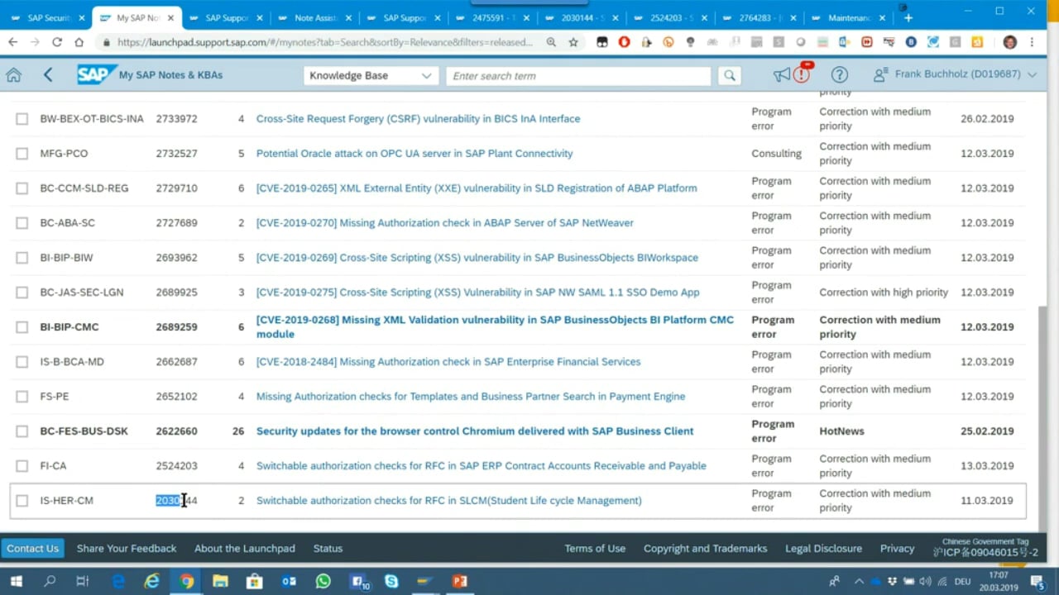Open a new browser tab
This screenshot has height=595, width=1059.
coord(908,17)
